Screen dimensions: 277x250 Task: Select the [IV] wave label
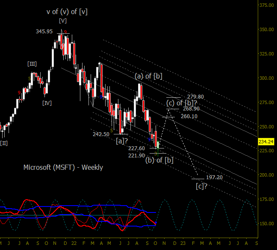[x=47, y=103]
